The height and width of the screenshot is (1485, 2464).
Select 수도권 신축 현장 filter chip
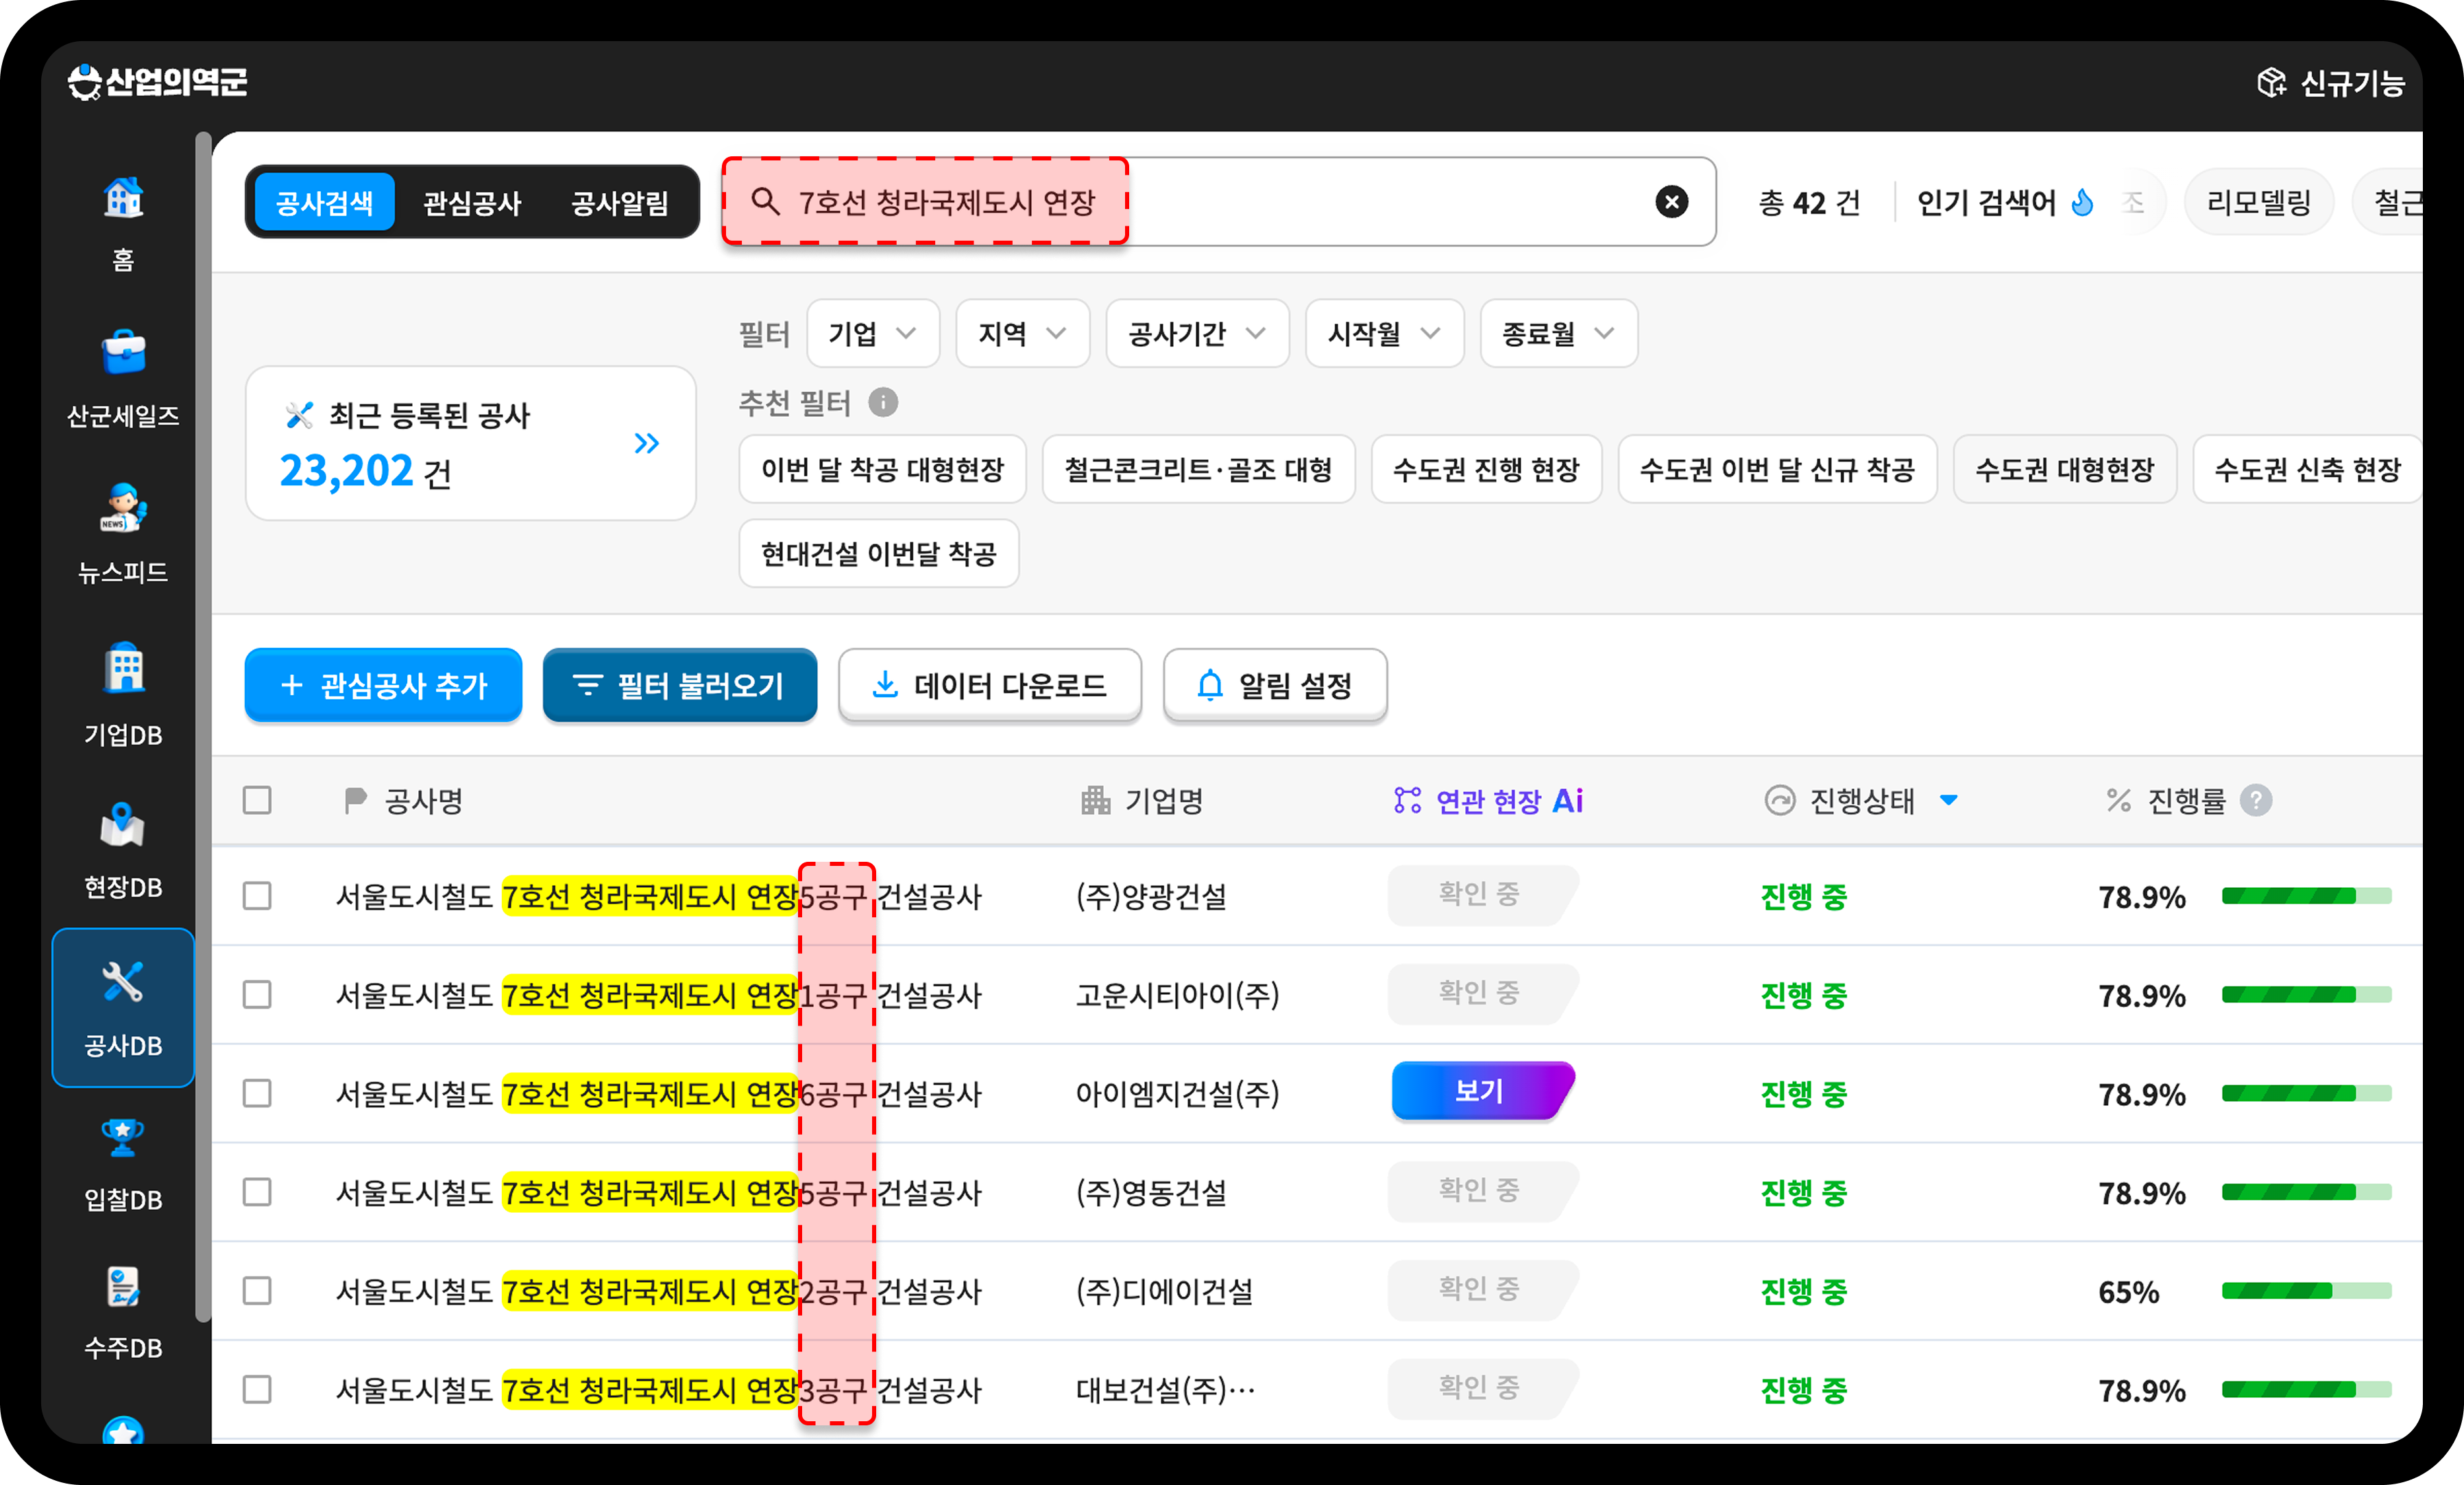click(x=2307, y=469)
